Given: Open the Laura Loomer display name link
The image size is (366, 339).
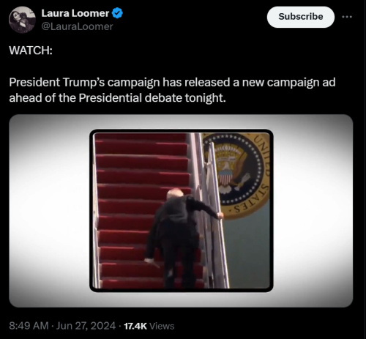Looking at the screenshot, I should pyautogui.click(x=75, y=13).
